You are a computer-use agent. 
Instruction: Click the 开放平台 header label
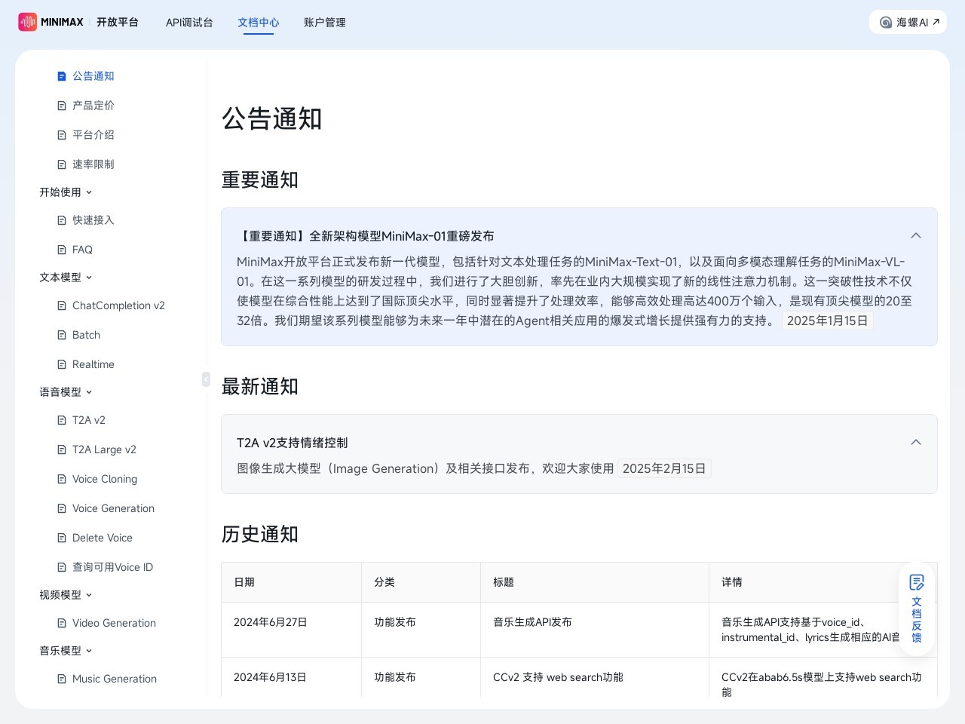click(118, 22)
